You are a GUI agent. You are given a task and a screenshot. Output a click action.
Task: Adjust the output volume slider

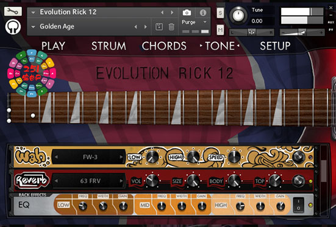[x=302, y=32]
